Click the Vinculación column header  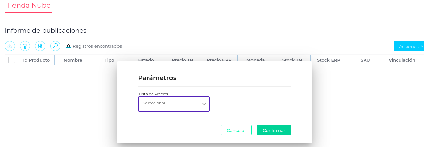(x=402, y=60)
